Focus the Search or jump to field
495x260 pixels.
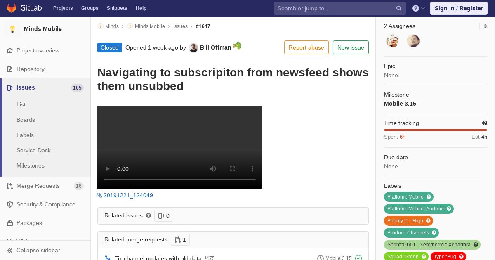tap(340, 8)
